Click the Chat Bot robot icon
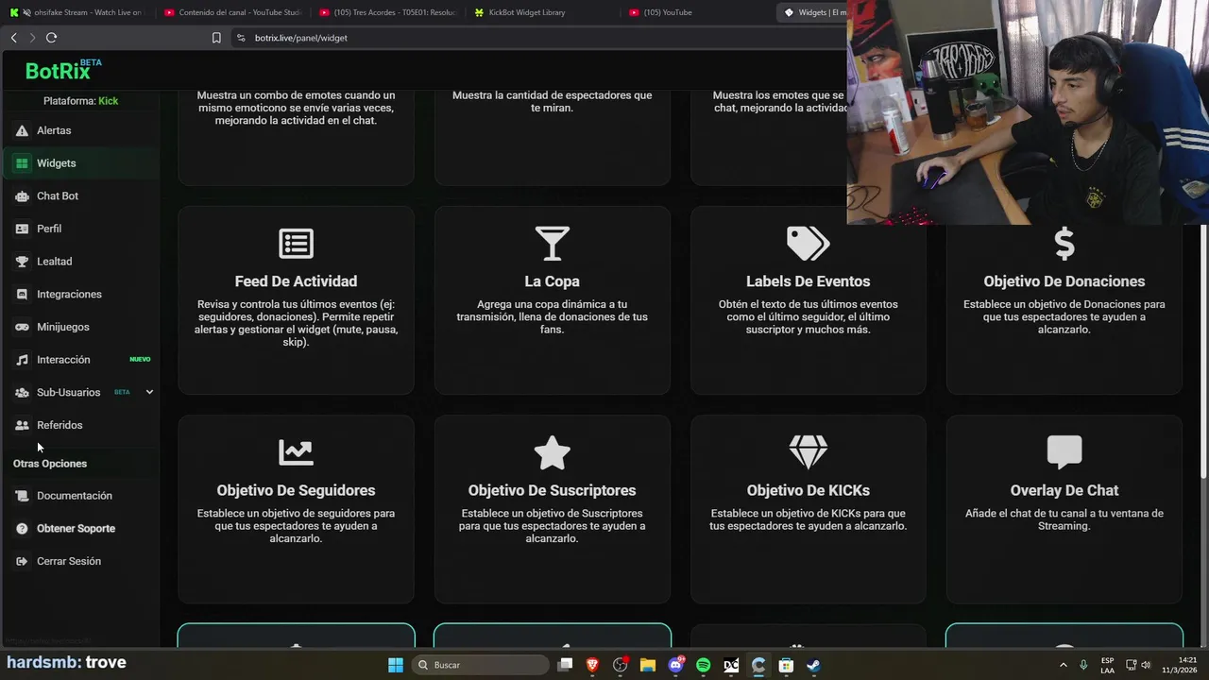 tap(22, 196)
